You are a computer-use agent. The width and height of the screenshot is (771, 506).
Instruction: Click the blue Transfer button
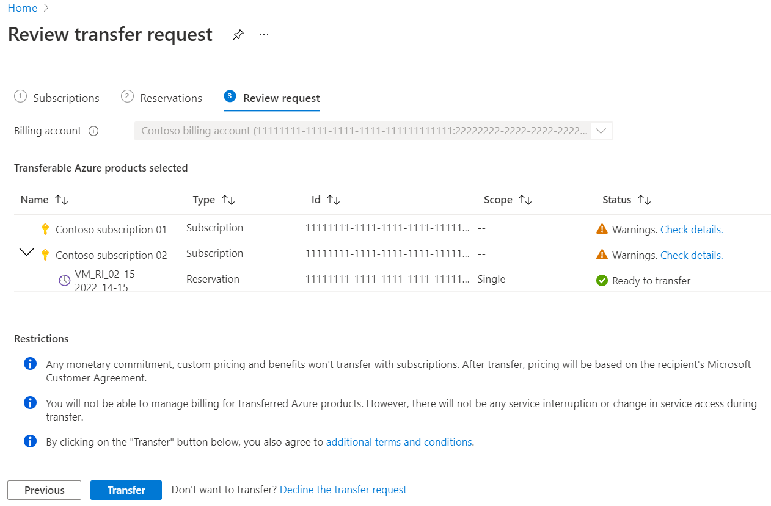[x=126, y=490]
